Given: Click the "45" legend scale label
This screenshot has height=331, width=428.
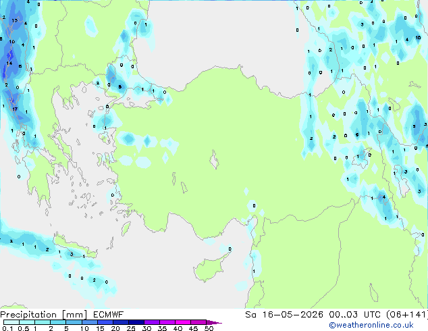Looking at the screenshot, I should pos(193,328).
